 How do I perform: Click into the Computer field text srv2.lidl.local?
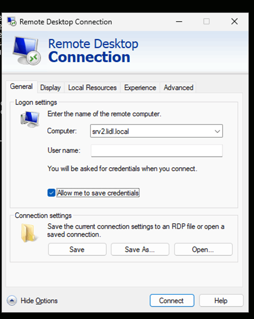click(110, 131)
